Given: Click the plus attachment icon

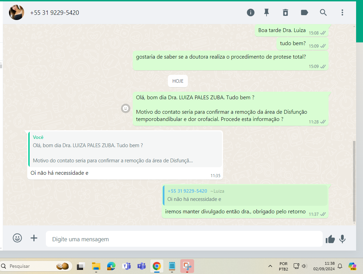Looking at the screenshot, I should click(34, 238).
